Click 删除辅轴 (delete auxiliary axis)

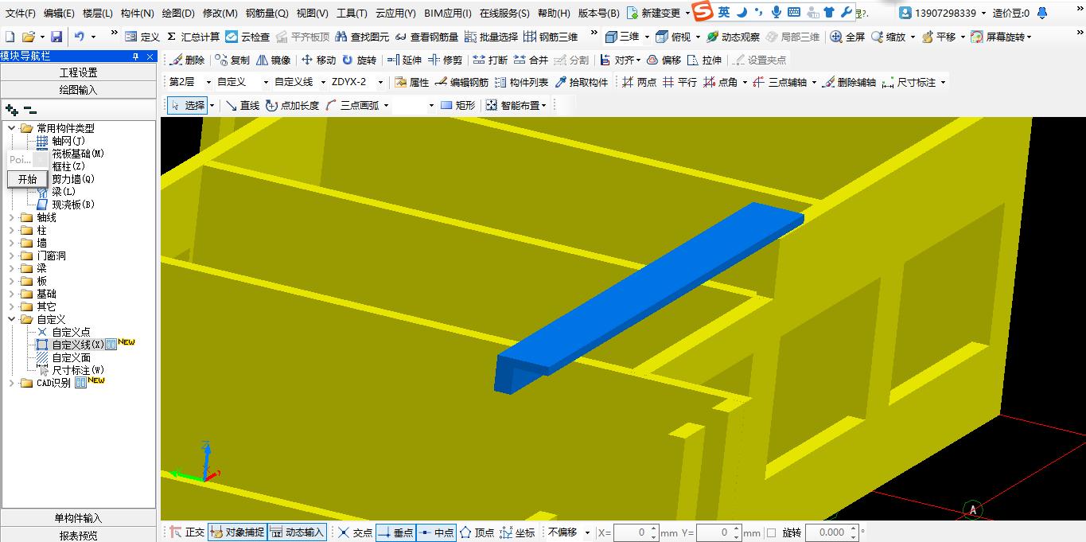849,82
